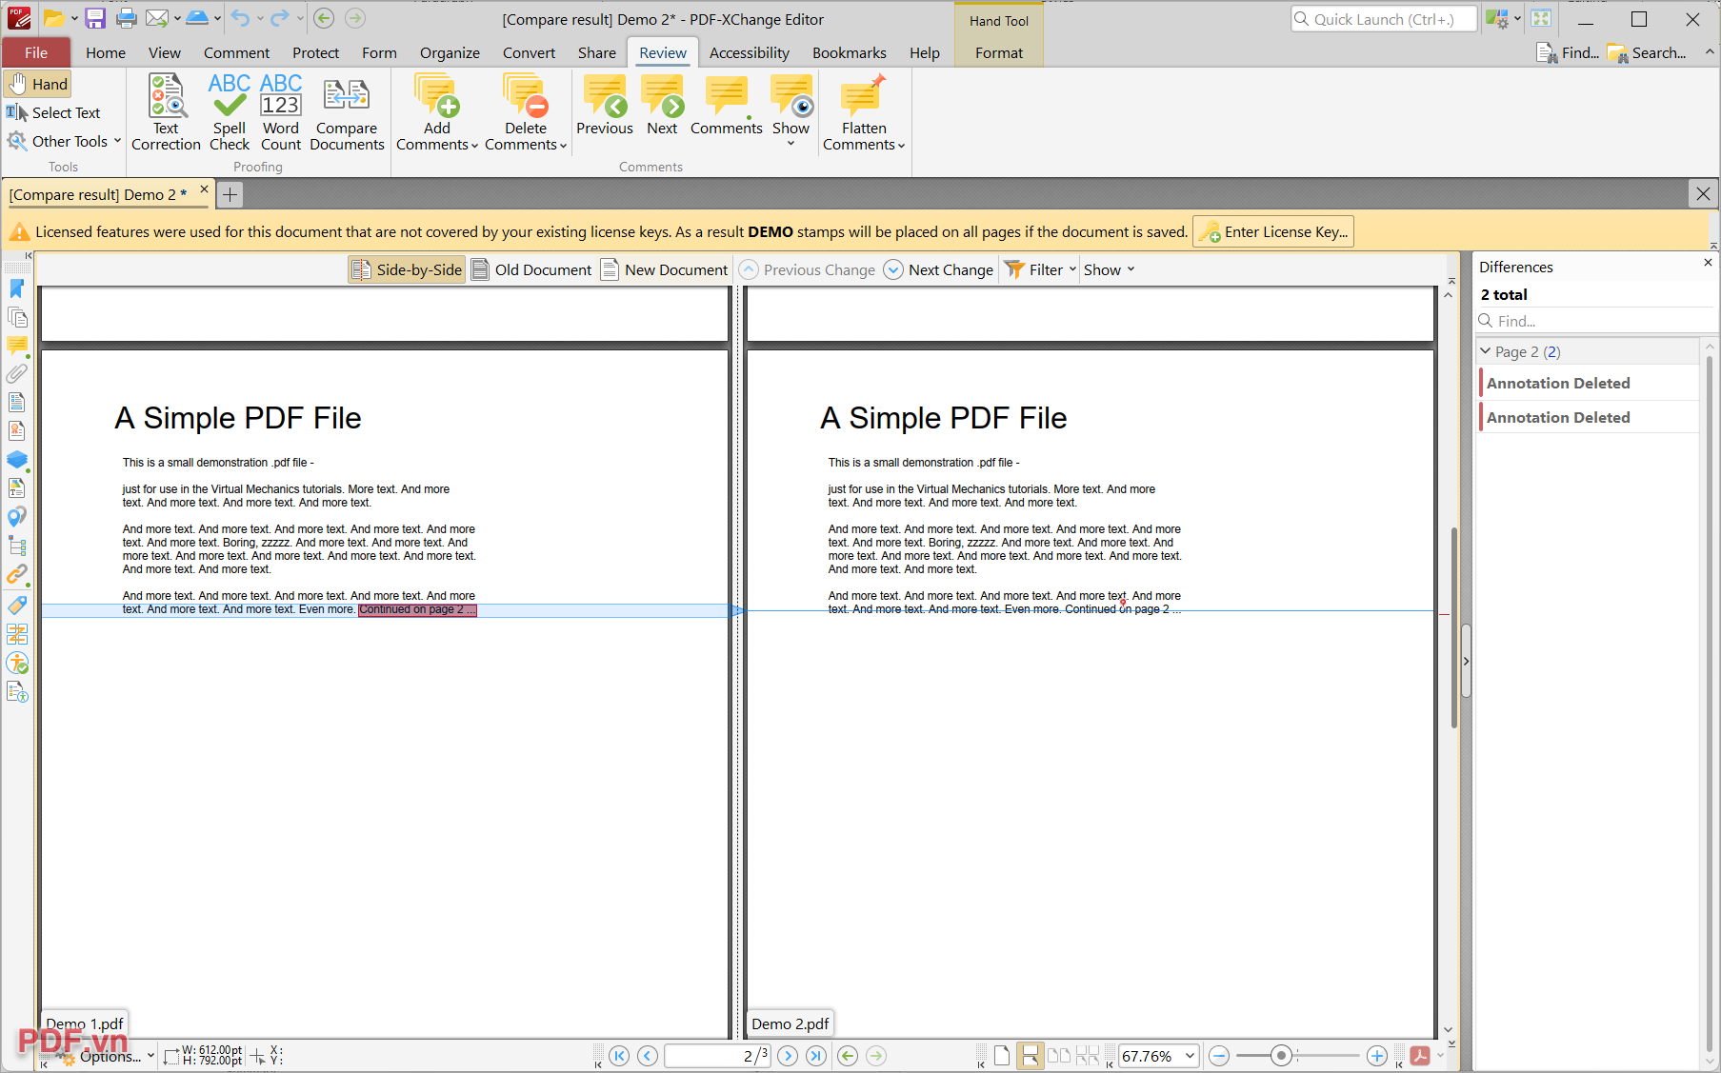Image resolution: width=1721 pixels, height=1073 pixels.
Task: Expand Other Tools dropdown
Action: pos(64,141)
